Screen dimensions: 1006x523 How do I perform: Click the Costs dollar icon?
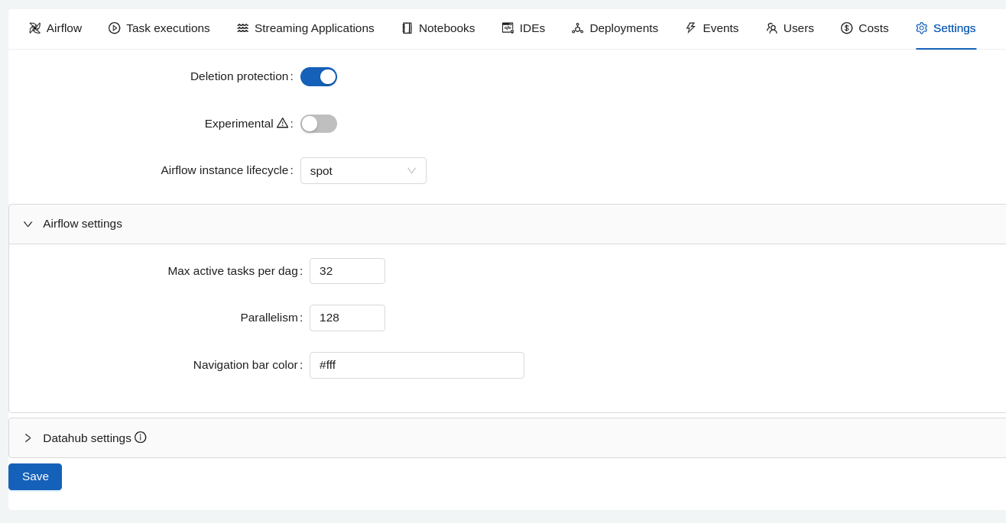coord(846,27)
